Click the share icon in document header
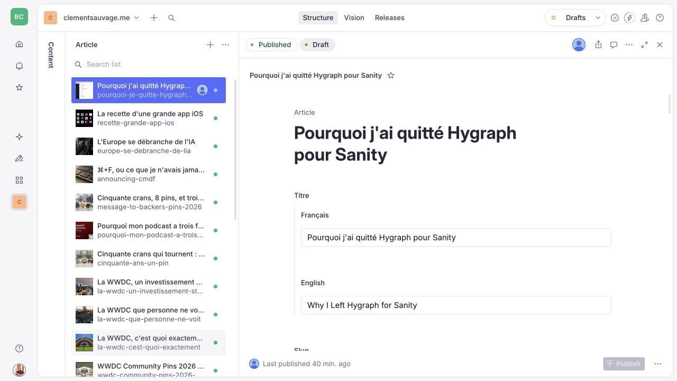 598,44
